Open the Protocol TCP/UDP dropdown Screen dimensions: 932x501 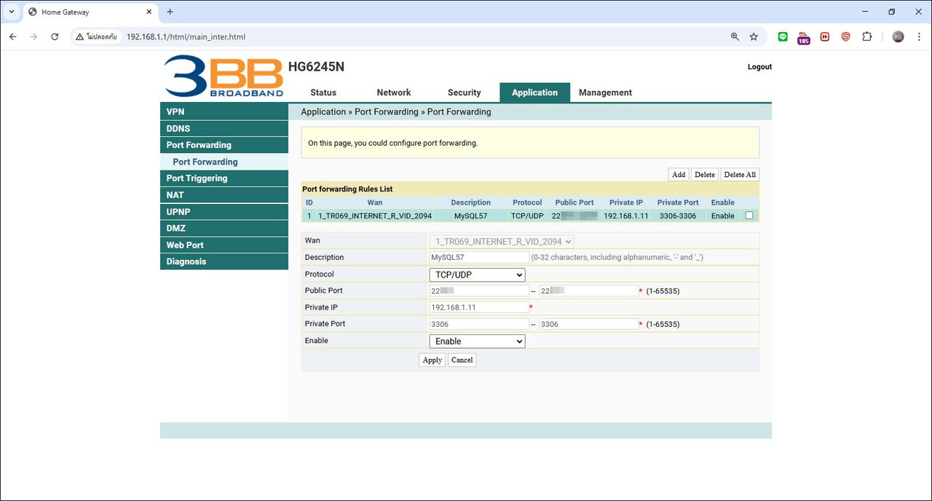click(x=477, y=275)
